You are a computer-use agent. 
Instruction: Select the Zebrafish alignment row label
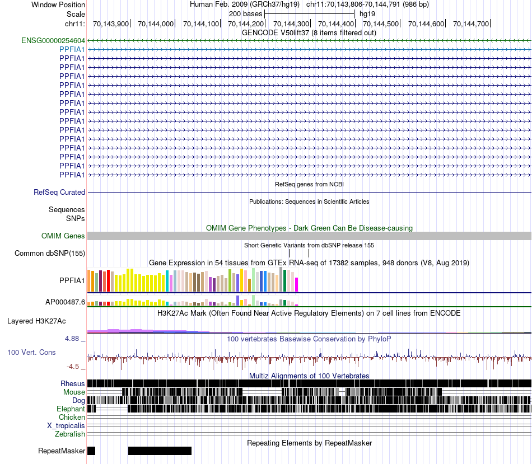[70, 434]
